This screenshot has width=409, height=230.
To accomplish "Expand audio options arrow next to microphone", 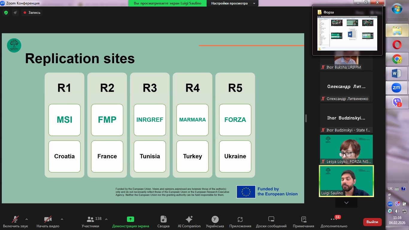I will click(x=27, y=219).
